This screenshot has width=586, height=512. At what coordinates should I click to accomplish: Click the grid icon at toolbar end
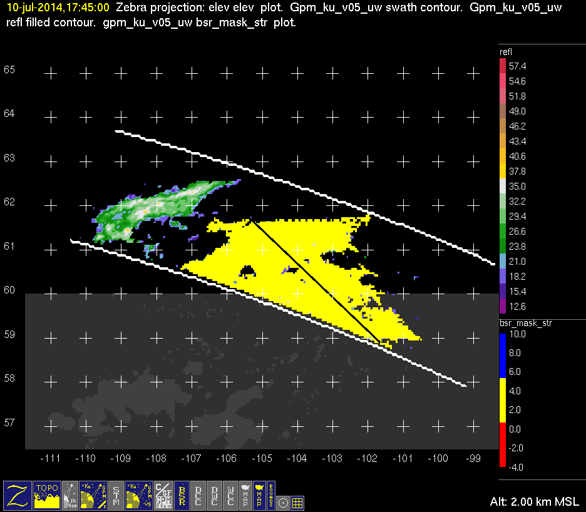coord(298,502)
